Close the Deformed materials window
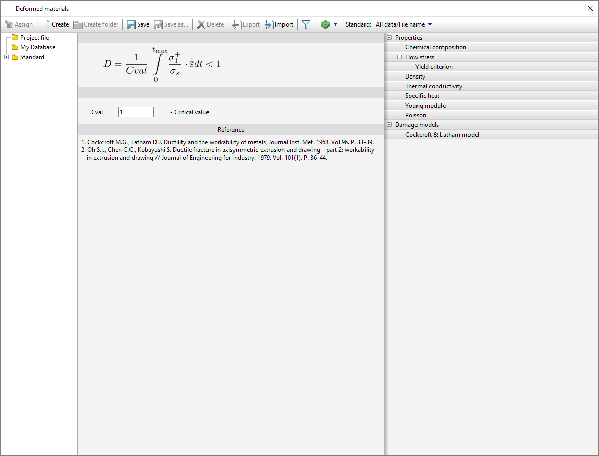The image size is (599, 456). [x=590, y=8]
